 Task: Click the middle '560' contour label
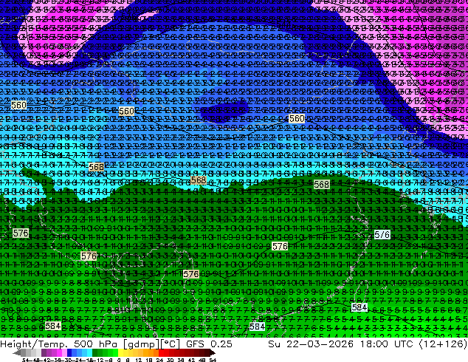[x=126, y=111]
